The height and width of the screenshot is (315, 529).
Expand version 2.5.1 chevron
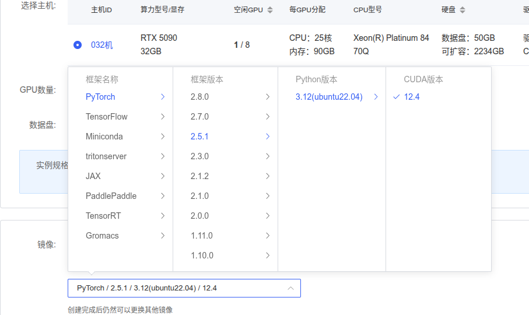click(x=268, y=136)
